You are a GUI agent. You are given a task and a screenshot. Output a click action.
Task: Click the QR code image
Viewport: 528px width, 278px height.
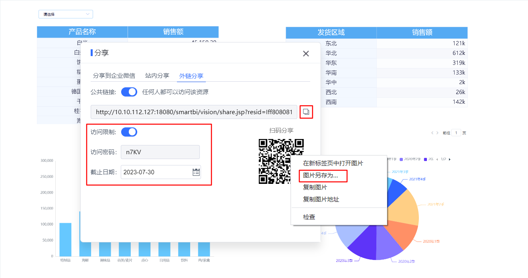point(281,161)
